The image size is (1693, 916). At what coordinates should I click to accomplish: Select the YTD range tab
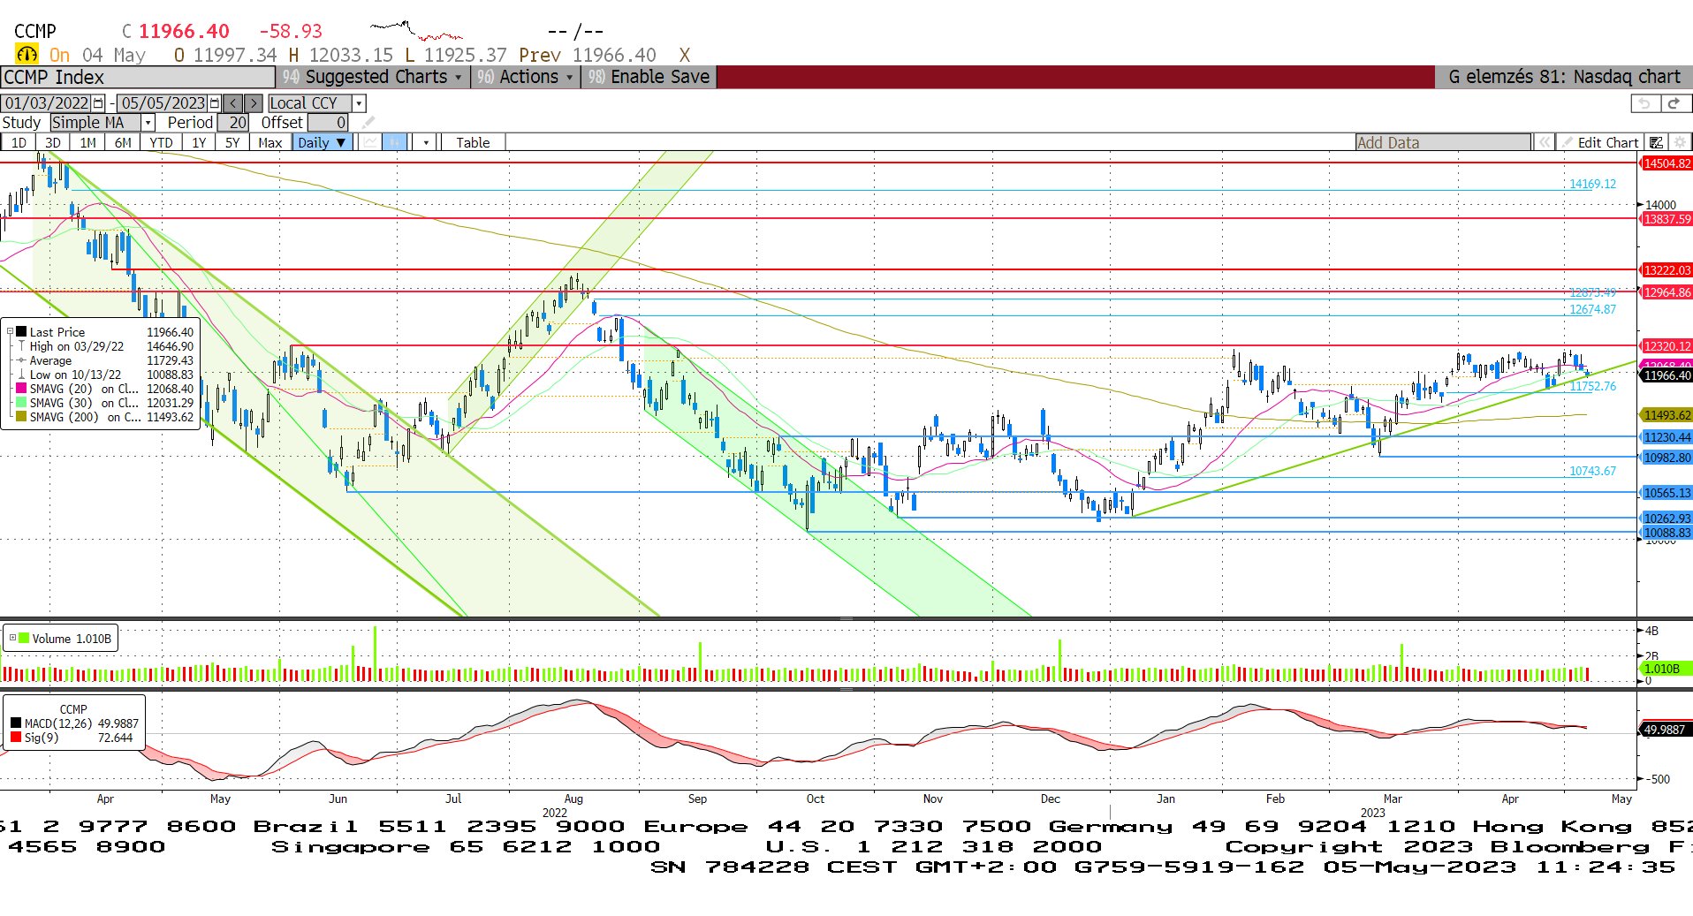point(161,142)
